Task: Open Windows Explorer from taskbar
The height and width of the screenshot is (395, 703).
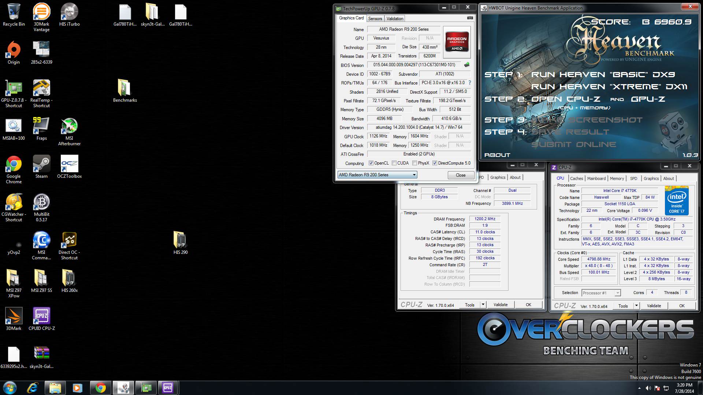Action: (x=55, y=388)
